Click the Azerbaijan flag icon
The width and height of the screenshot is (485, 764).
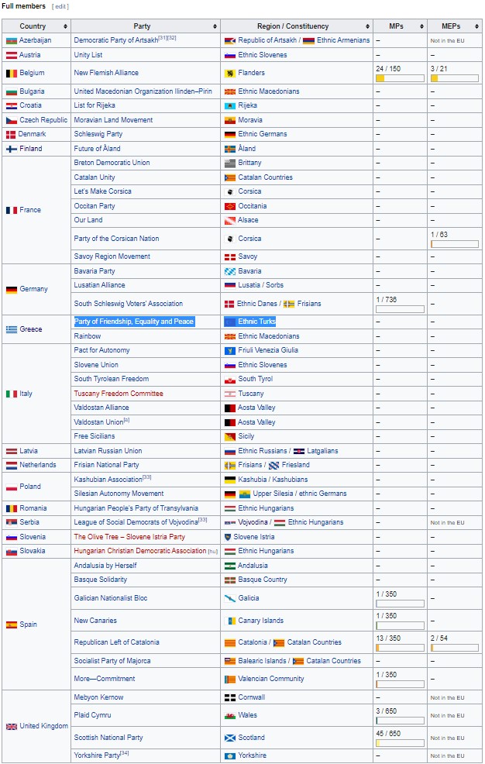11,41
